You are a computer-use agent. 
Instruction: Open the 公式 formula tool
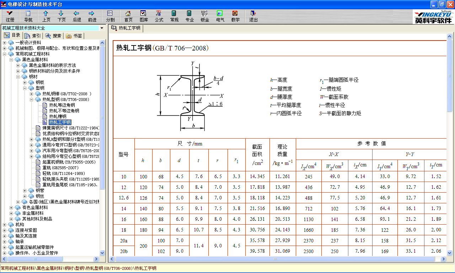click(x=159, y=16)
